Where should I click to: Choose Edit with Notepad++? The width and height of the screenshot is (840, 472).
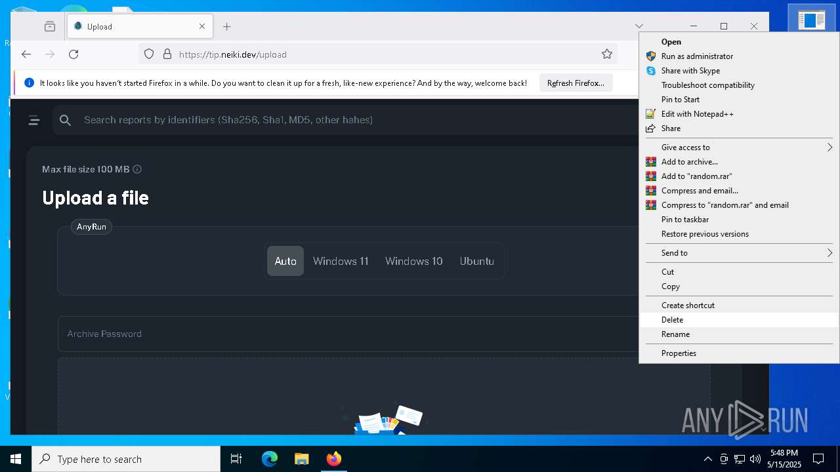[739, 114]
